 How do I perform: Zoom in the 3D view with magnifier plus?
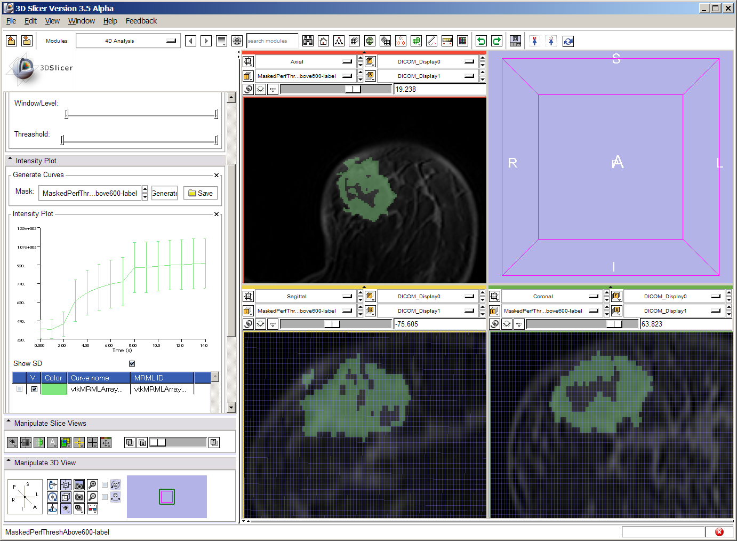pyautogui.click(x=92, y=484)
